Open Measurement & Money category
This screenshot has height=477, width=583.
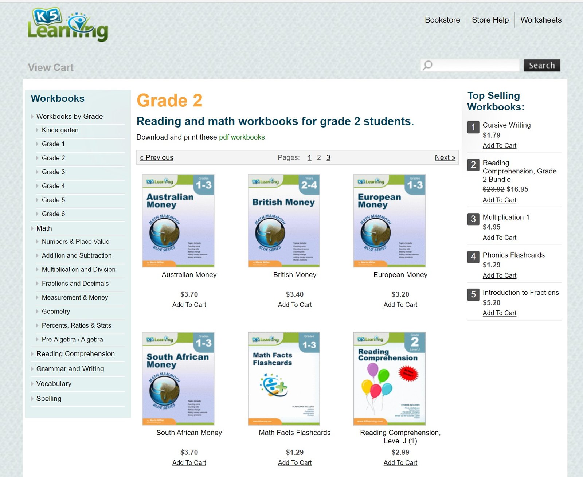[75, 298]
